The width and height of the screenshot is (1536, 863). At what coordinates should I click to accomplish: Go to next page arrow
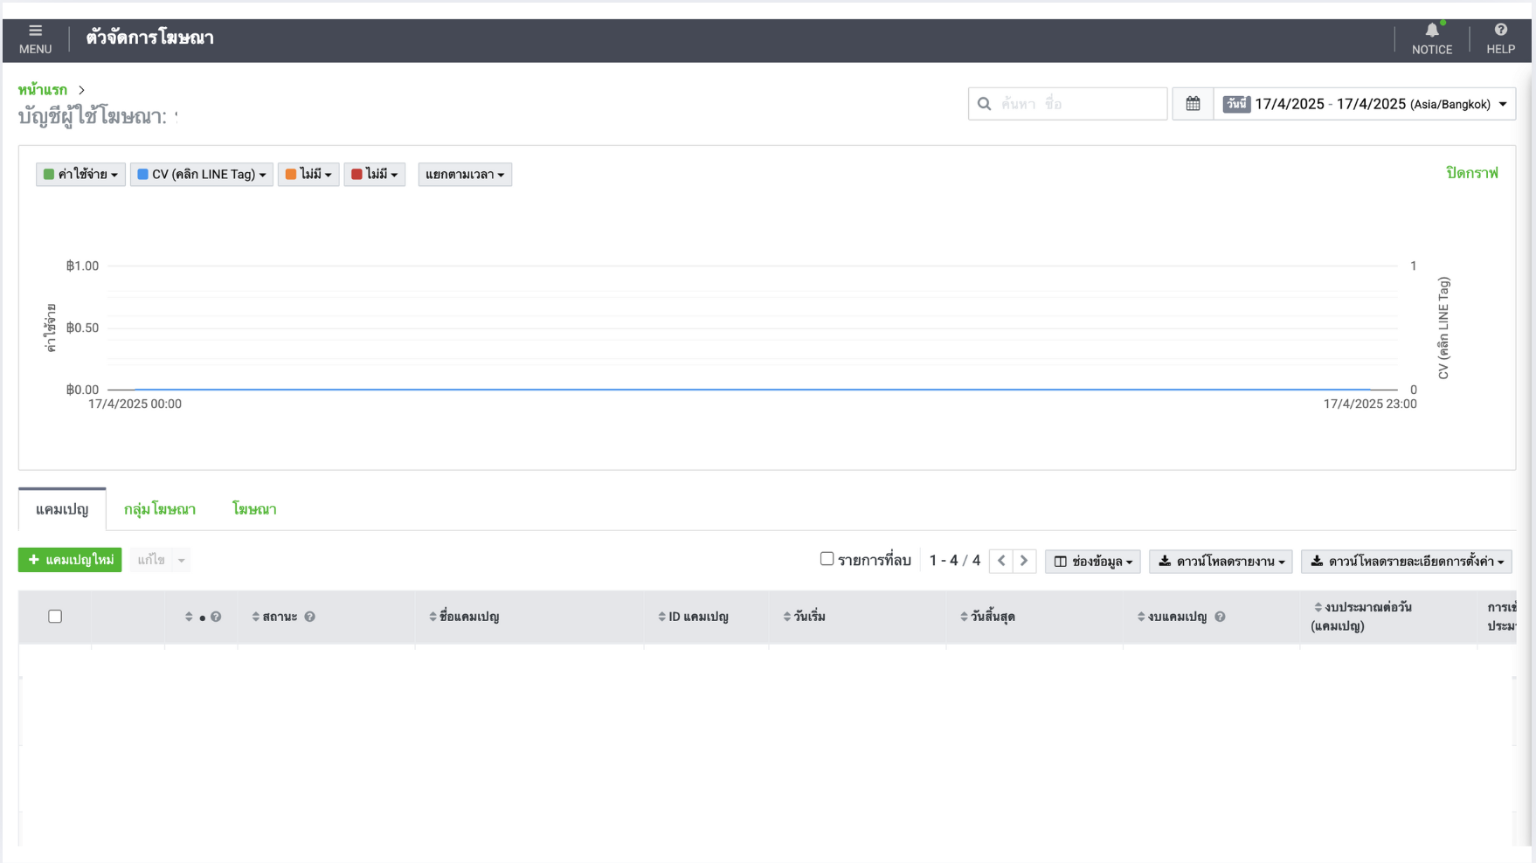(1024, 561)
